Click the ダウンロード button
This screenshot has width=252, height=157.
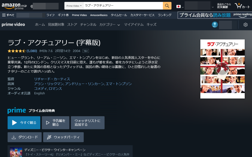coord(25,137)
